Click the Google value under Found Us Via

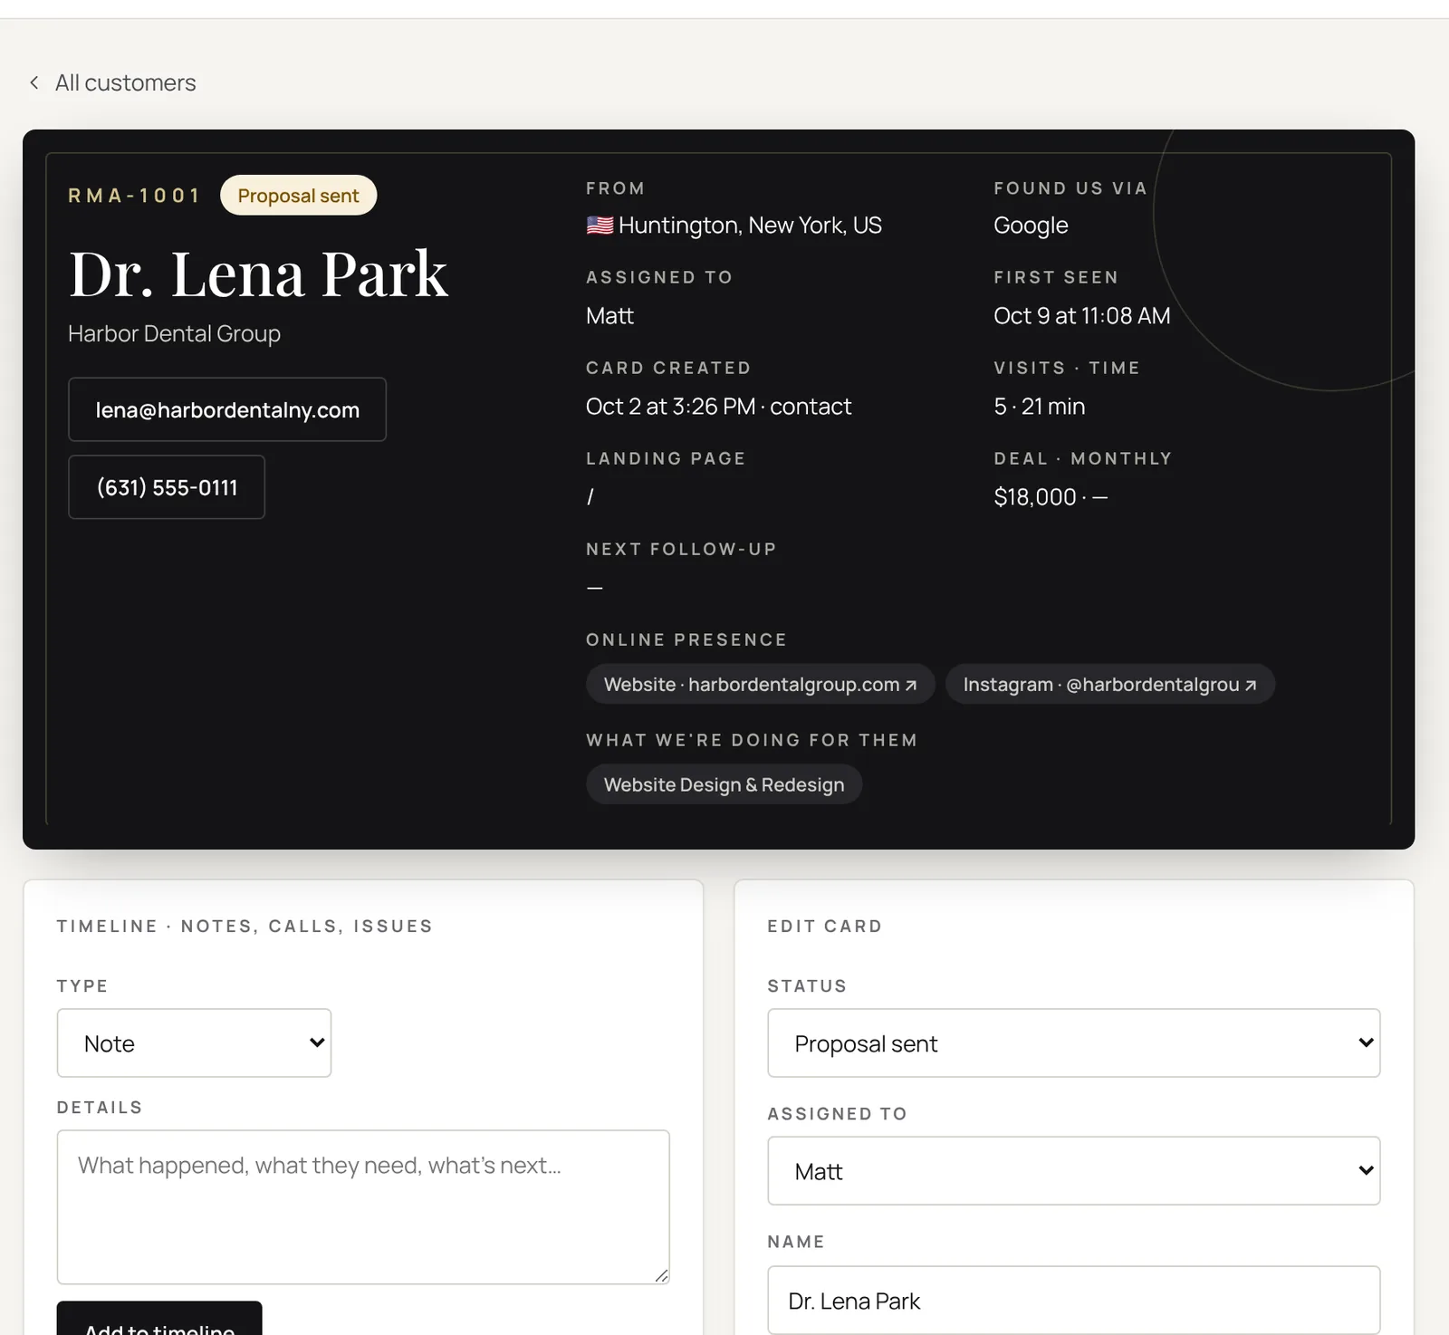click(x=1031, y=226)
